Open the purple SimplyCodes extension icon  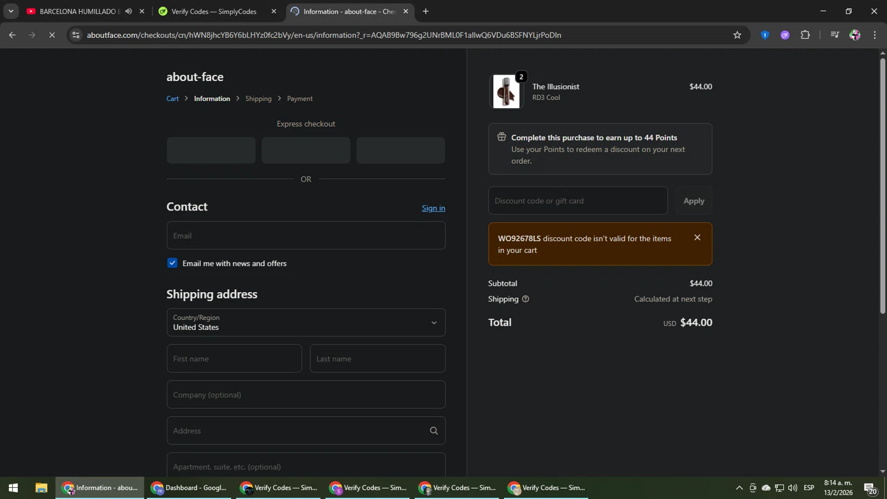[785, 35]
